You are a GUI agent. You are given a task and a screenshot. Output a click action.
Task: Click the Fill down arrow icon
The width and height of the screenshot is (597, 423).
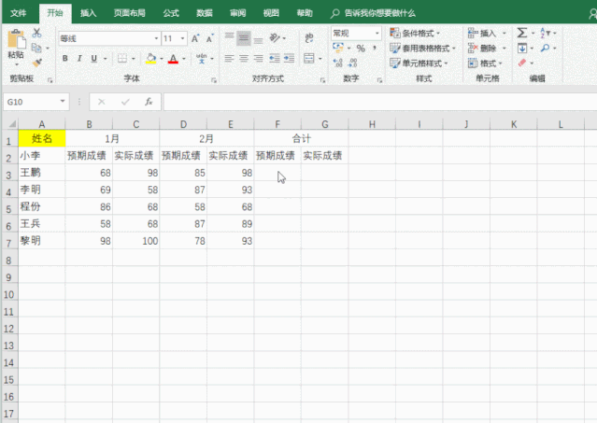tap(522, 48)
